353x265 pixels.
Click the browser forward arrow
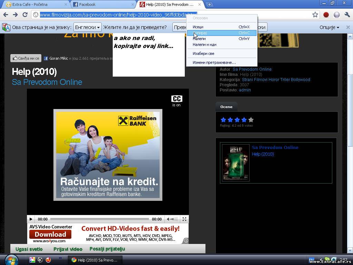[15, 14]
